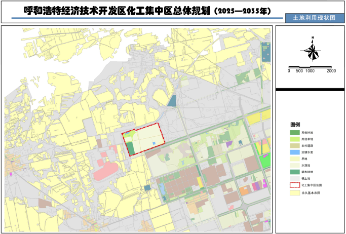Click the map scale bar

(x=310, y=66)
